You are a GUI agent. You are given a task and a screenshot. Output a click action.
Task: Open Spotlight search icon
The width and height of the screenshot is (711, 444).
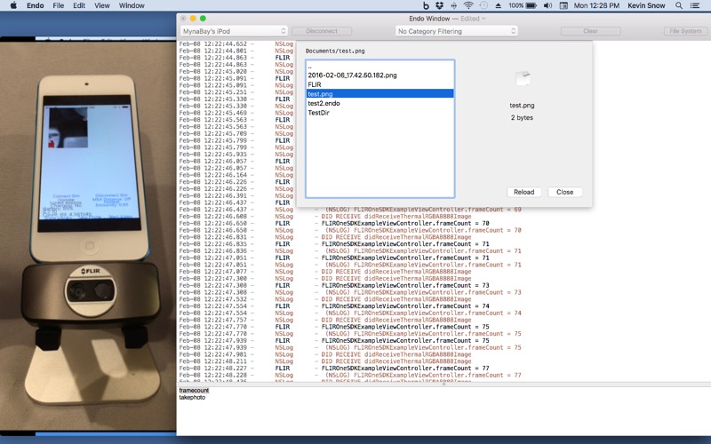coord(679,5)
